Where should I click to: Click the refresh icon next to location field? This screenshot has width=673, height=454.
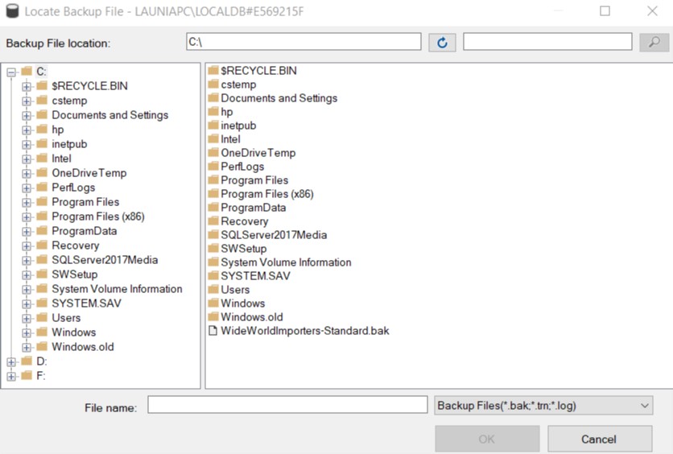[442, 43]
